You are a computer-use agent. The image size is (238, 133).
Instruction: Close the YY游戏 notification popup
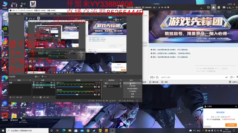236,106
